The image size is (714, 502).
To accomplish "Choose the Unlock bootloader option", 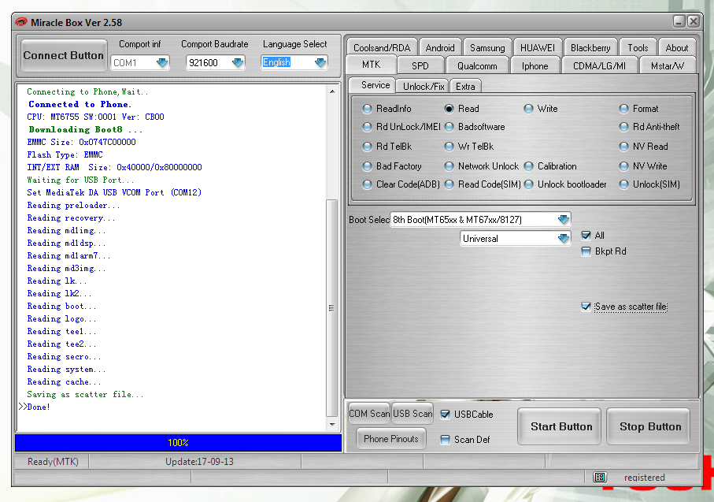I will (x=565, y=184).
